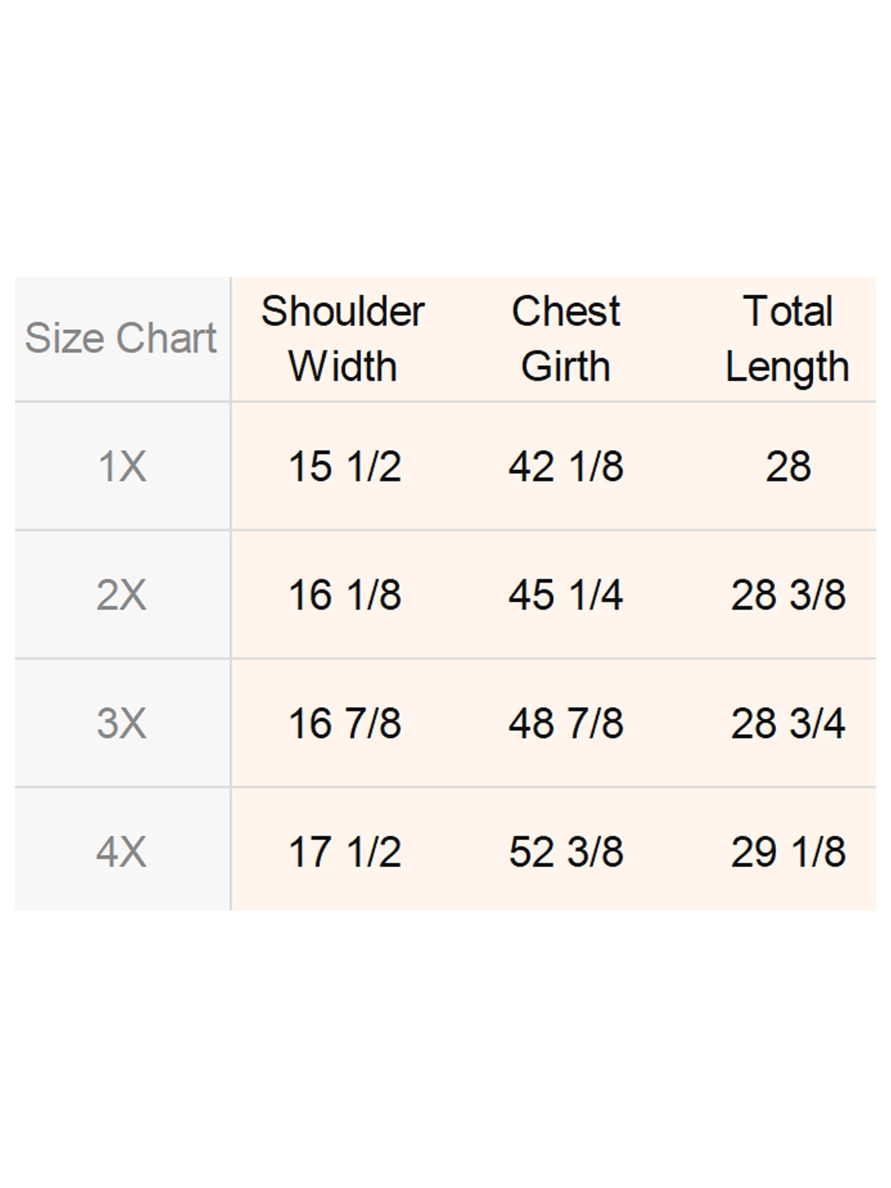Select the 17 1/2 shoulder width cell

345,851
